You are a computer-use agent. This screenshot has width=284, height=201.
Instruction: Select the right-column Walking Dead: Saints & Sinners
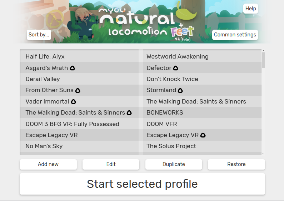202,101
